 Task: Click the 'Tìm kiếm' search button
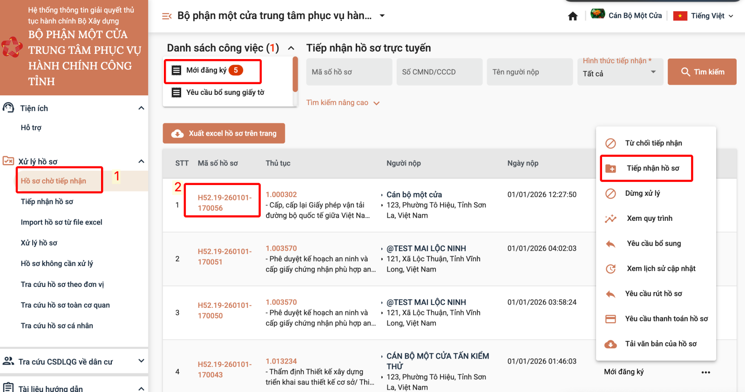pyautogui.click(x=702, y=72)
